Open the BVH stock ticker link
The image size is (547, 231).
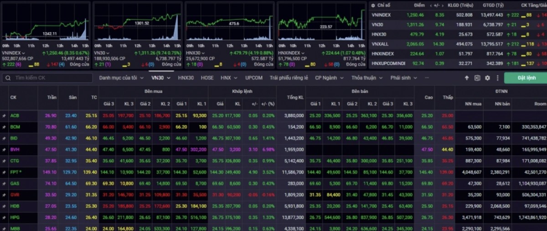(15, 150)
